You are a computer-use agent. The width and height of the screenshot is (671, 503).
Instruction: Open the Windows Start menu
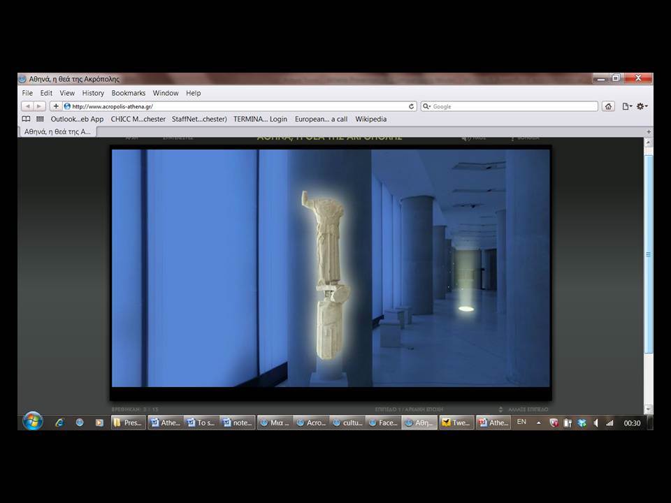pyautogui.click(x=33, y=422)
